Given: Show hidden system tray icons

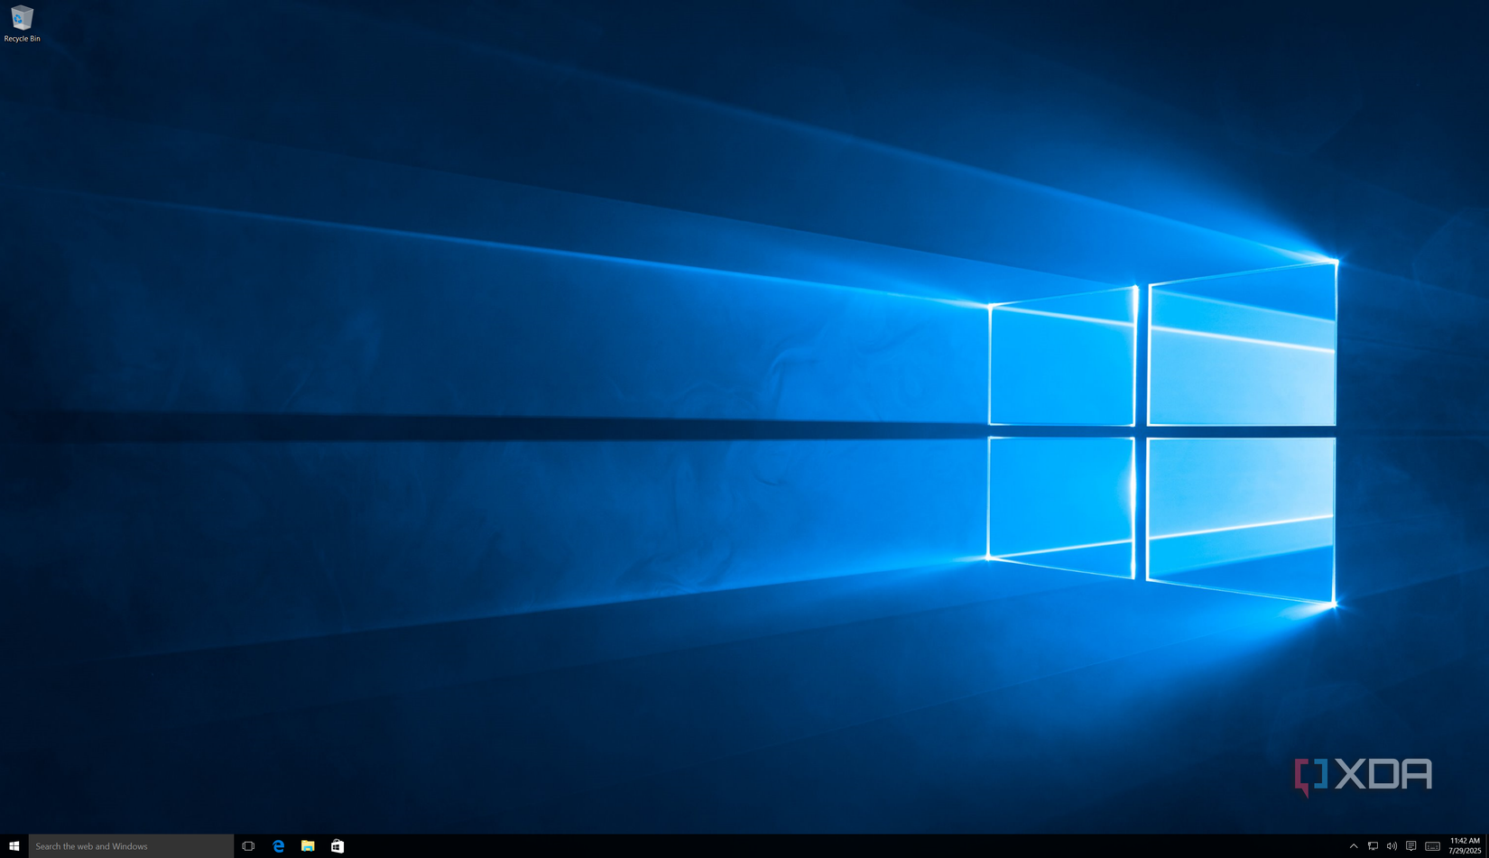Looking at the screenshot, I should click(x=1354, y=846).
